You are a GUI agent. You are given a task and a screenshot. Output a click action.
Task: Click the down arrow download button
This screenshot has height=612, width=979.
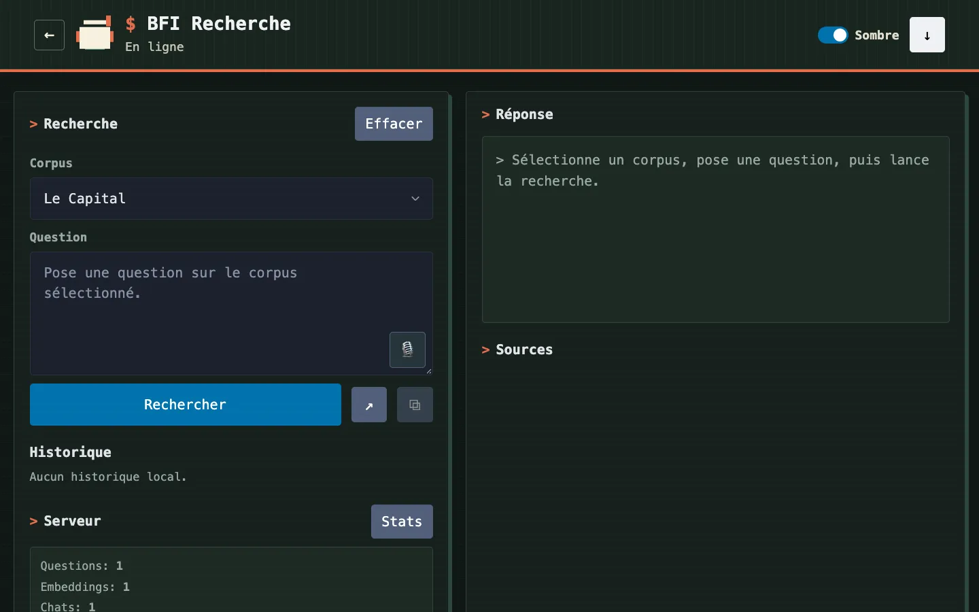tap(927, 35)
